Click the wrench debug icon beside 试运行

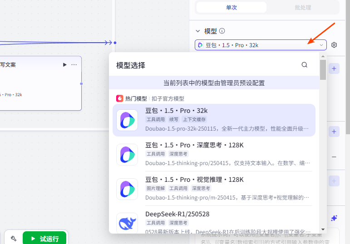coord(14,239)
